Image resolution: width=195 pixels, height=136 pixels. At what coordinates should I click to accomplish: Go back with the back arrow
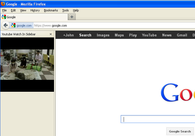pos(6,26)
